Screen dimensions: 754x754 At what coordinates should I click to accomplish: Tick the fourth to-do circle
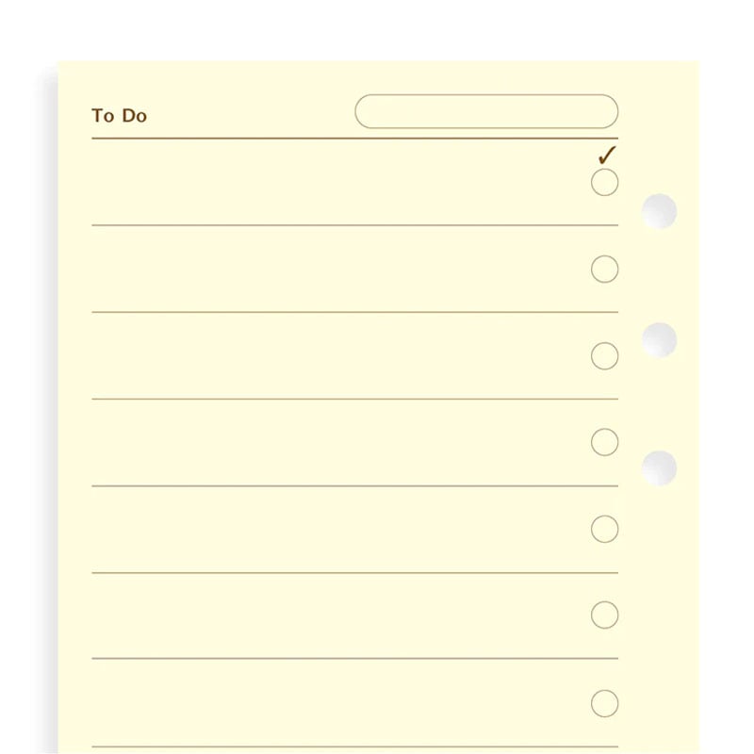[604, 442]
